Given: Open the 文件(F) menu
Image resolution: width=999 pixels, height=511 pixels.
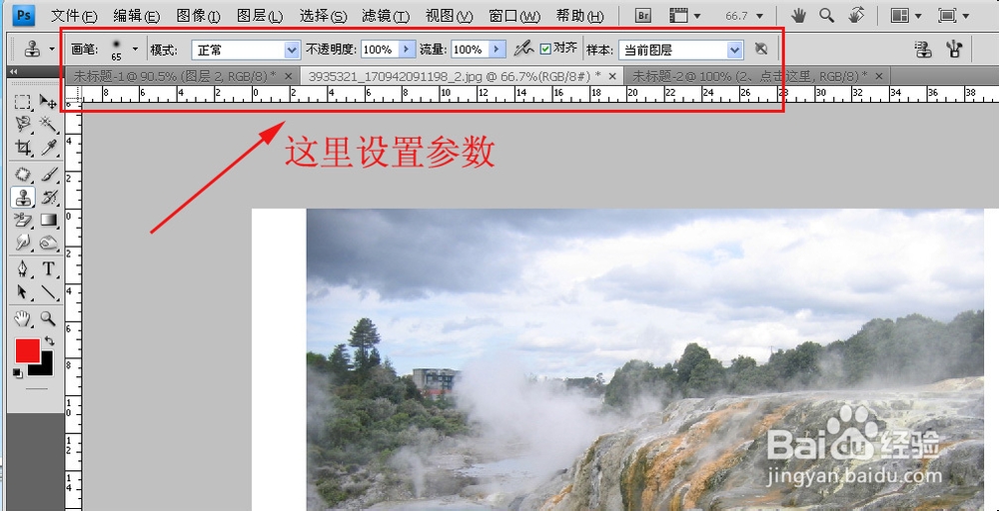Looking at the screenshot, I should (x=74, y=16).
